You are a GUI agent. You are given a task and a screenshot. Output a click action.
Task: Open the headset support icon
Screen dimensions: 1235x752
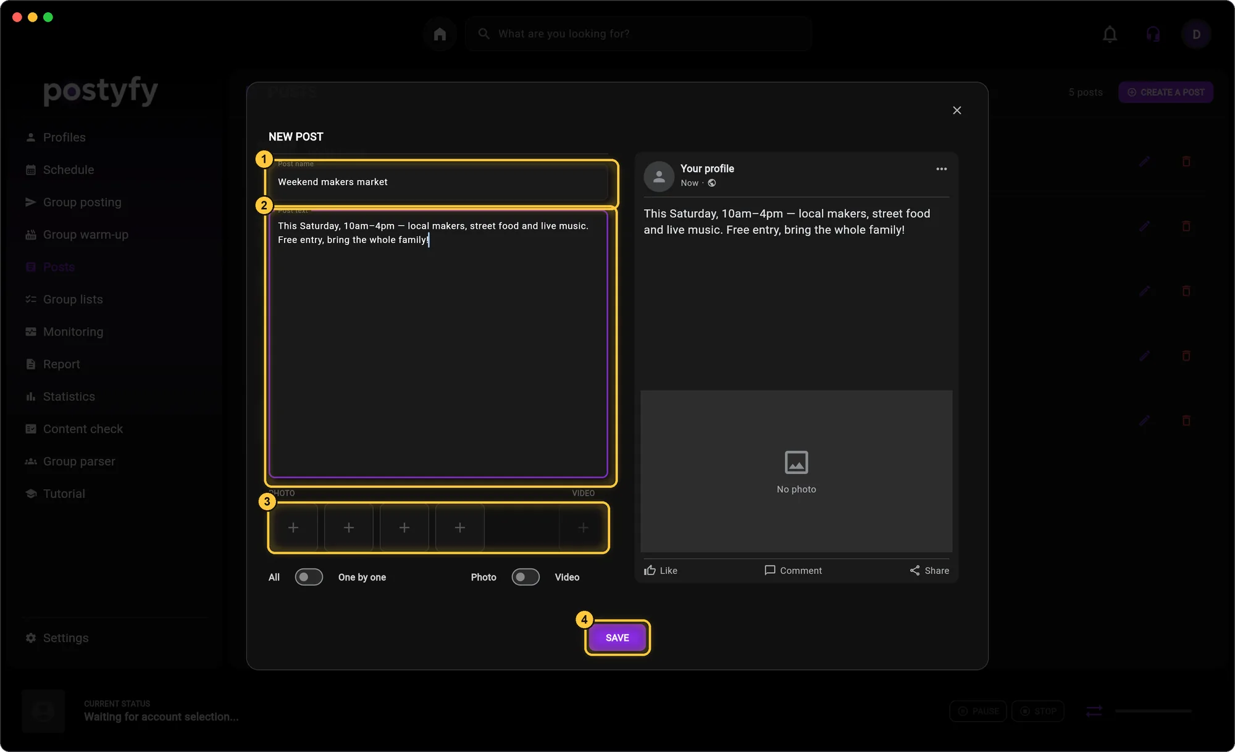[1153, 34]
